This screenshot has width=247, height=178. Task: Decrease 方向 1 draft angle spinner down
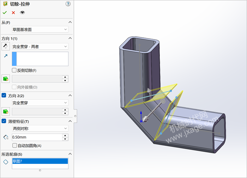click(x=65, y=81)
